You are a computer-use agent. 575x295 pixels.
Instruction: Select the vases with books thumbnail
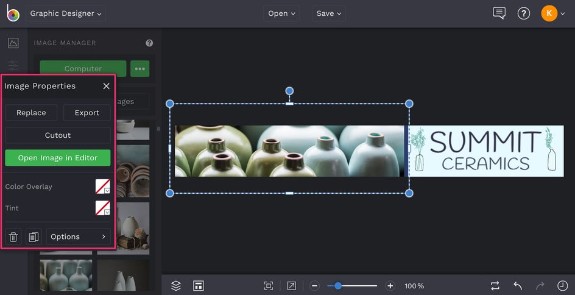[x=133, y=228]
